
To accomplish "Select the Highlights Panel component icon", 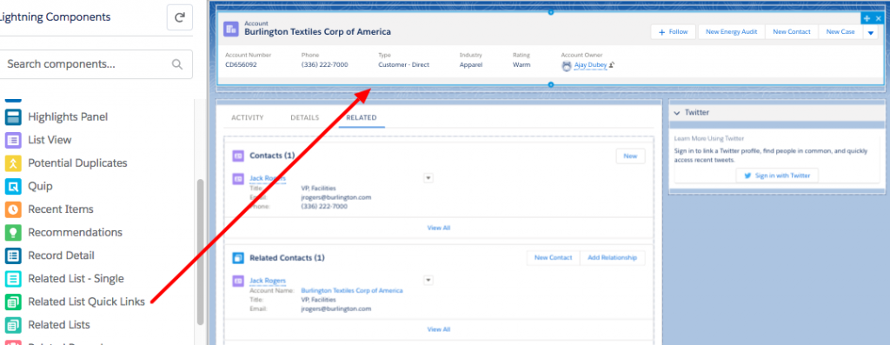I will pyautogui.click(x=13, y=117).
